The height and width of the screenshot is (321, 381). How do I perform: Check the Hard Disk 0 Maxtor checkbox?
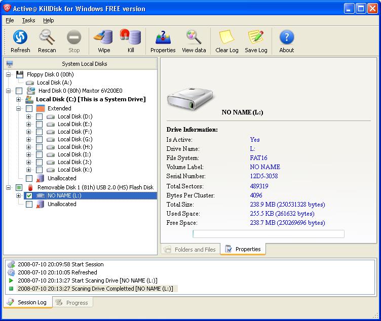click(19, 91)
